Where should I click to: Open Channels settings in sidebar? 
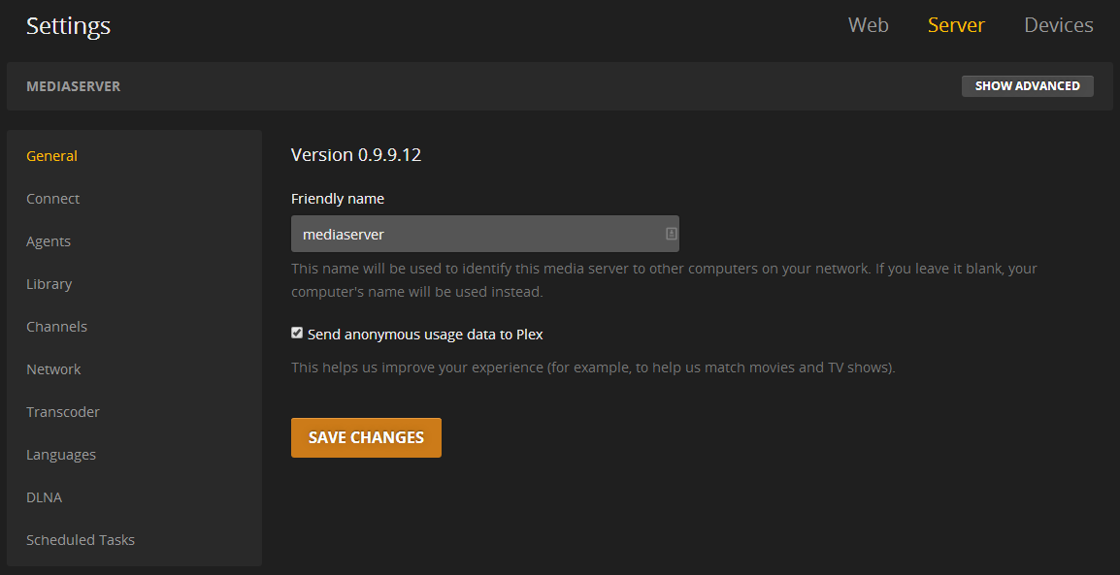point(56,327)
